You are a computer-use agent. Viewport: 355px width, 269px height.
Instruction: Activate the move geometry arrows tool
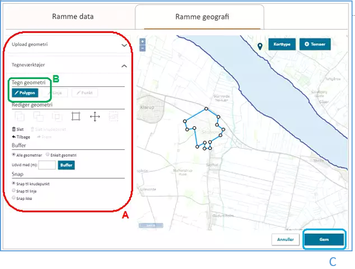[95, 116]
